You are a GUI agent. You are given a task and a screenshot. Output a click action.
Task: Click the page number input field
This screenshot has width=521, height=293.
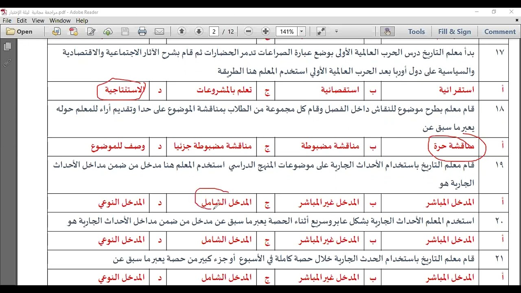214,31
